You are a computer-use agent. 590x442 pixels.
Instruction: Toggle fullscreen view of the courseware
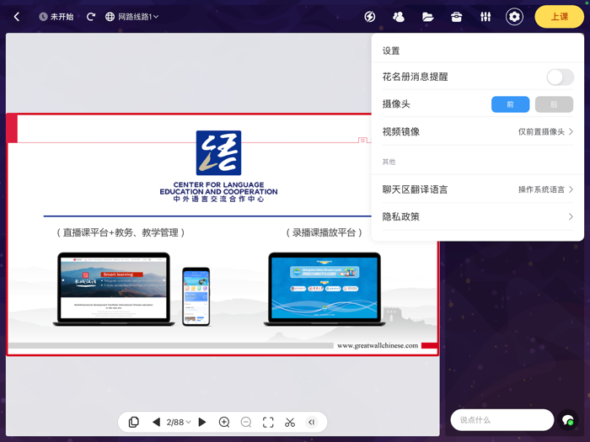tap(268, 422)
